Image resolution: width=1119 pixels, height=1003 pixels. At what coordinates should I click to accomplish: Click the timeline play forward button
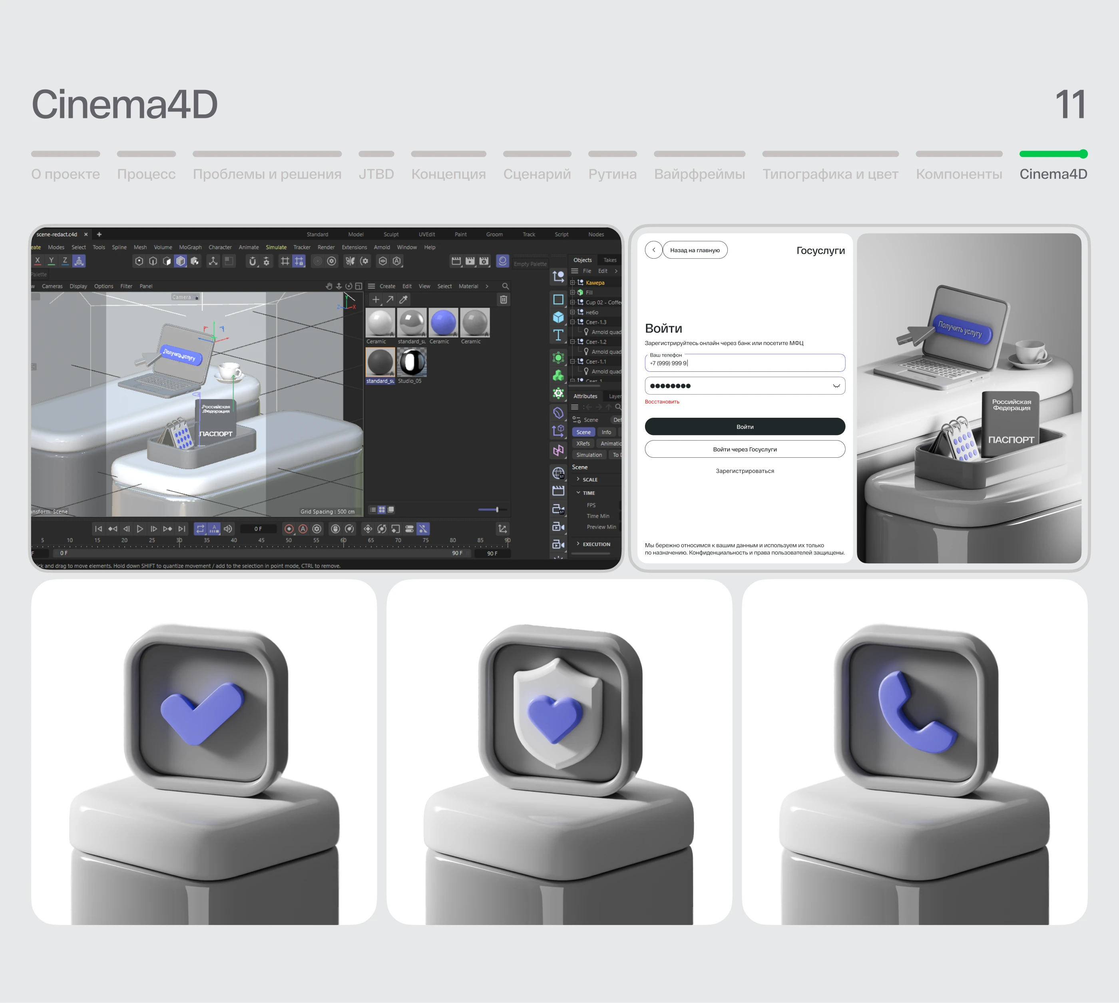140,528
